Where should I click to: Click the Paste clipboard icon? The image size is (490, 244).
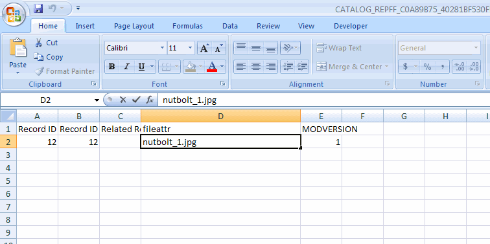(18, 49)
